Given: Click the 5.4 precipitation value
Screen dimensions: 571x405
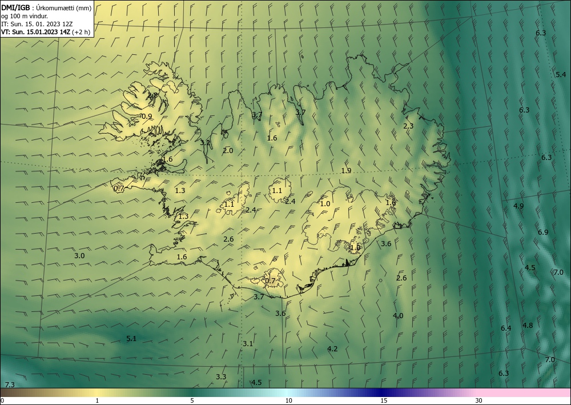Looking at the screenshot, I should (561, 74).
